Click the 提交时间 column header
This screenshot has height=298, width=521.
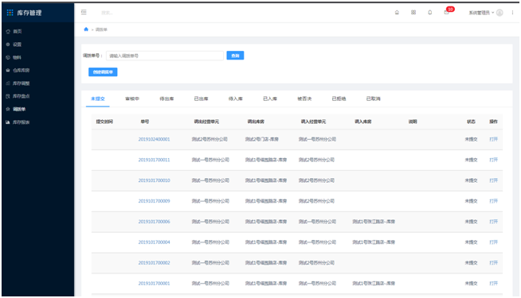[x=104, y=122]
